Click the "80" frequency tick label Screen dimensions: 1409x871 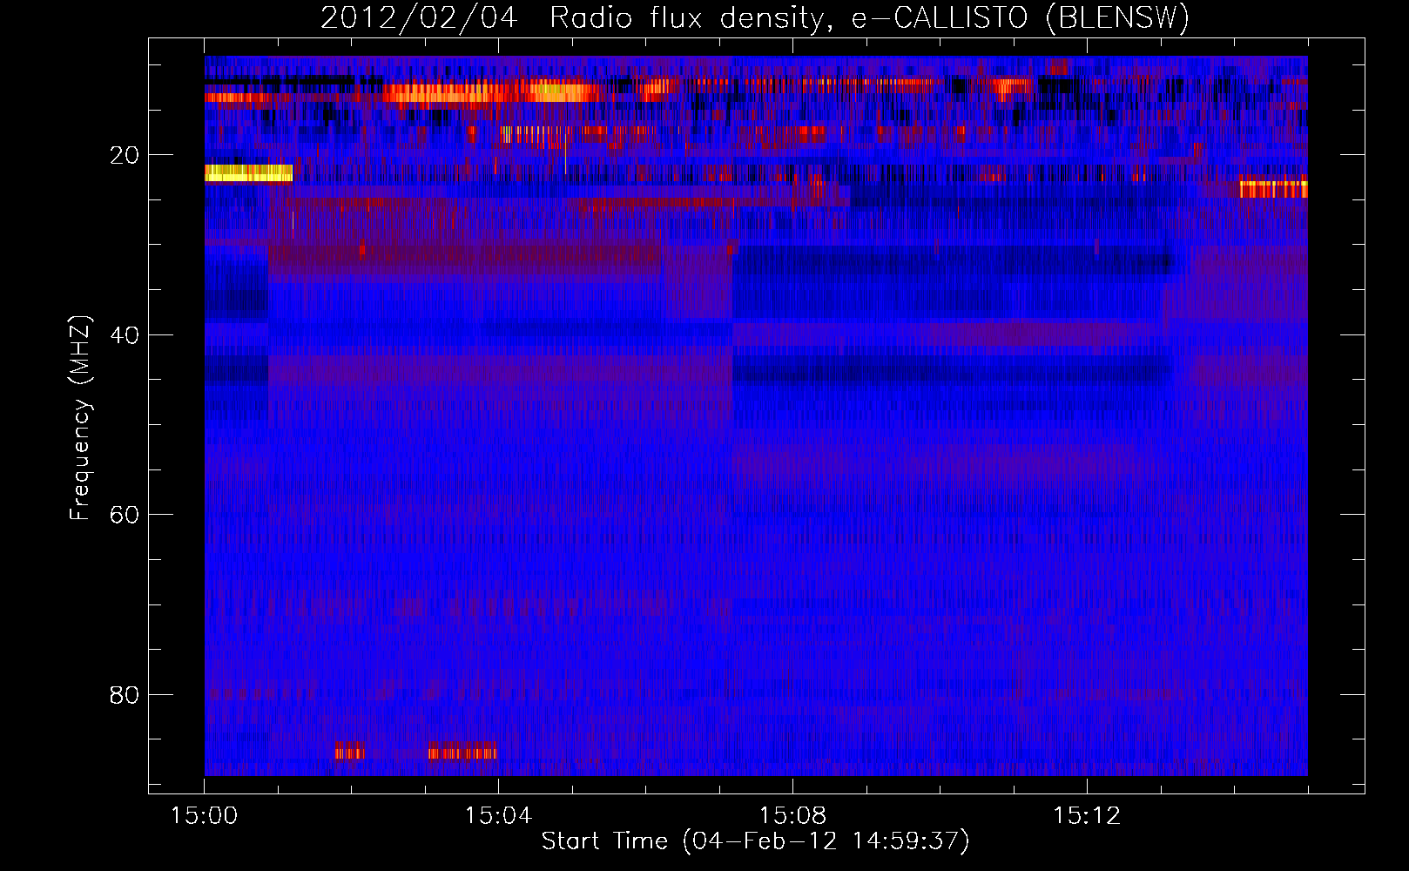point(125,695)
